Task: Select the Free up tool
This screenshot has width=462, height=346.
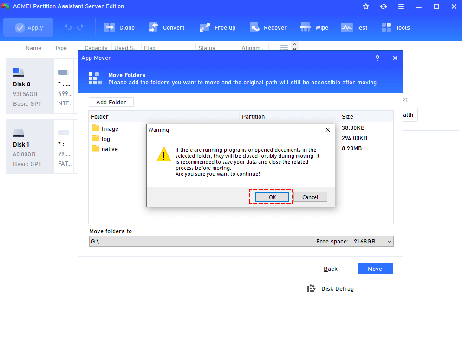Action: click(x=205, y=28)
